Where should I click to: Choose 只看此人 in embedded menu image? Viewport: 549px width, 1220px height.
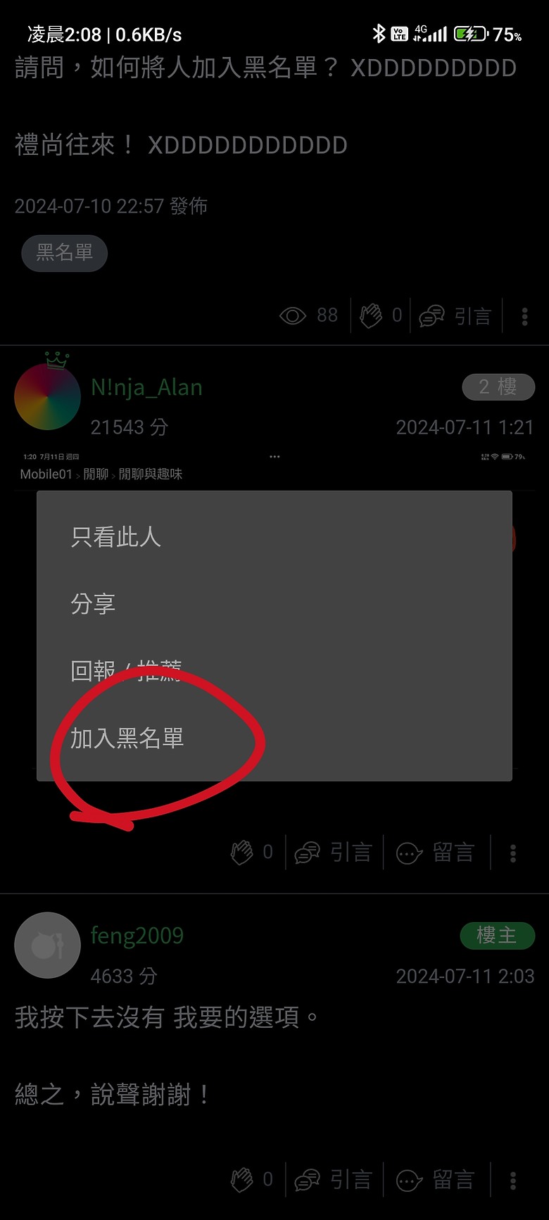coord(116,537)
